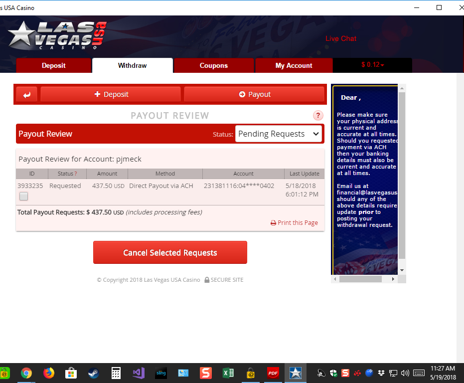This screenshot has width=464, height=383.
Task: Open the contact card app in the taskbar
Action: click(183, 373)
